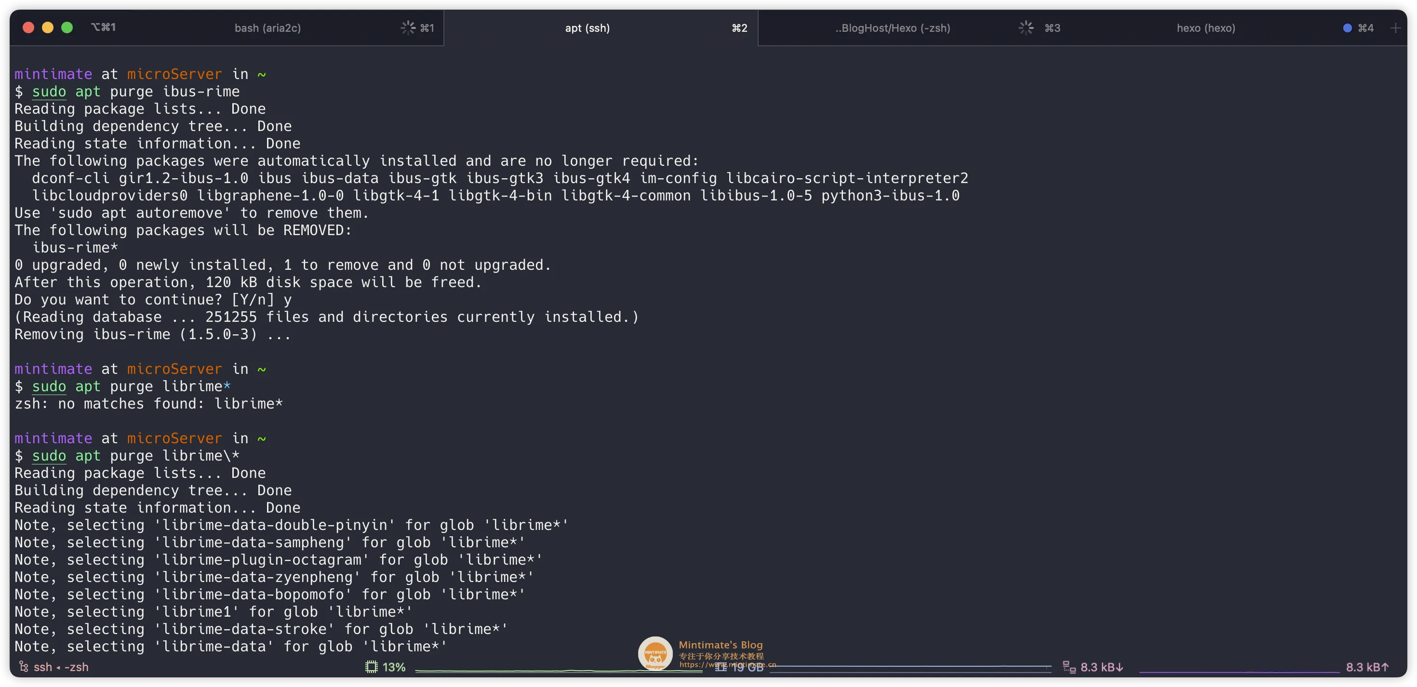The height and width of the screenshot is (687, 1417).
Task: Click the activity spinner on BlogHost/Hexo tab
Action: click(x=1025, y=27)
